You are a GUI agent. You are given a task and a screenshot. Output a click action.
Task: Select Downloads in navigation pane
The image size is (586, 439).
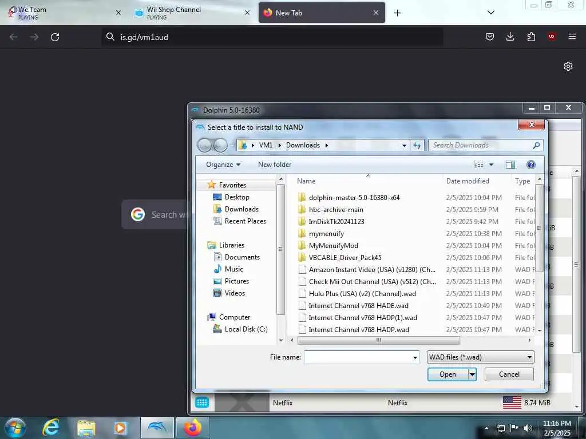241,209
